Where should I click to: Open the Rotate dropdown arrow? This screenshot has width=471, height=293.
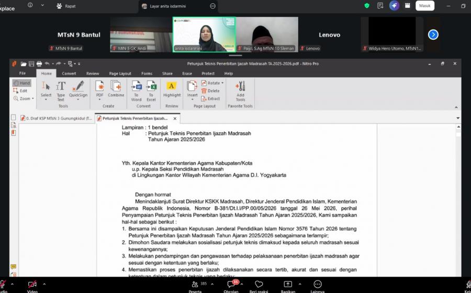(x=222, y=83)
